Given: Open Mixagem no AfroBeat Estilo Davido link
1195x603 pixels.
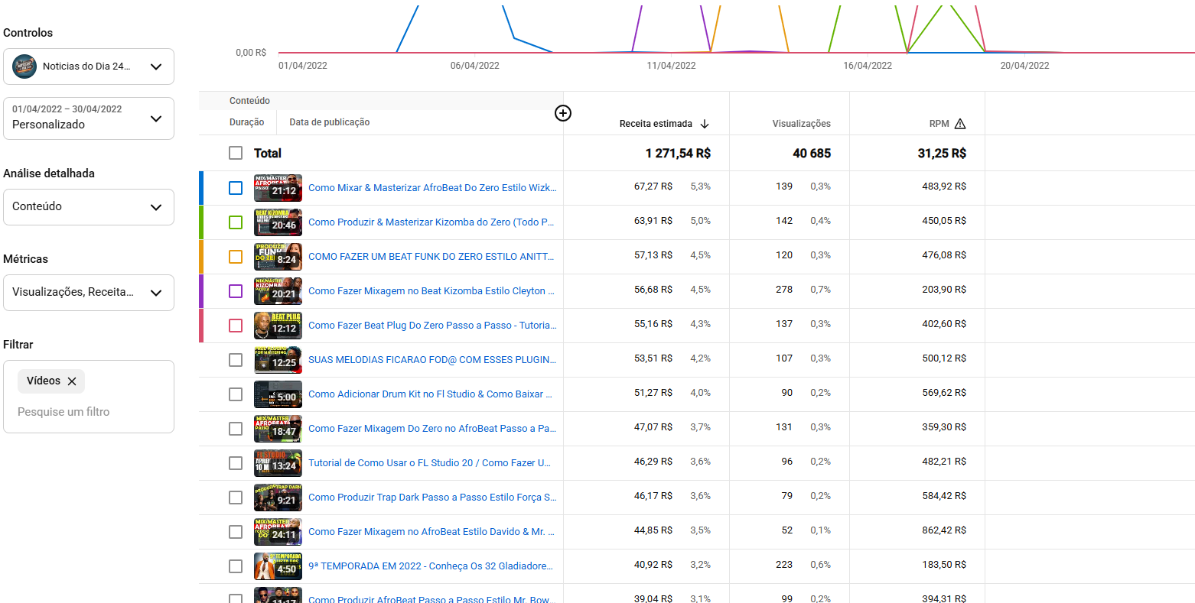Looking at the screenshot, I should coord(431,532).
